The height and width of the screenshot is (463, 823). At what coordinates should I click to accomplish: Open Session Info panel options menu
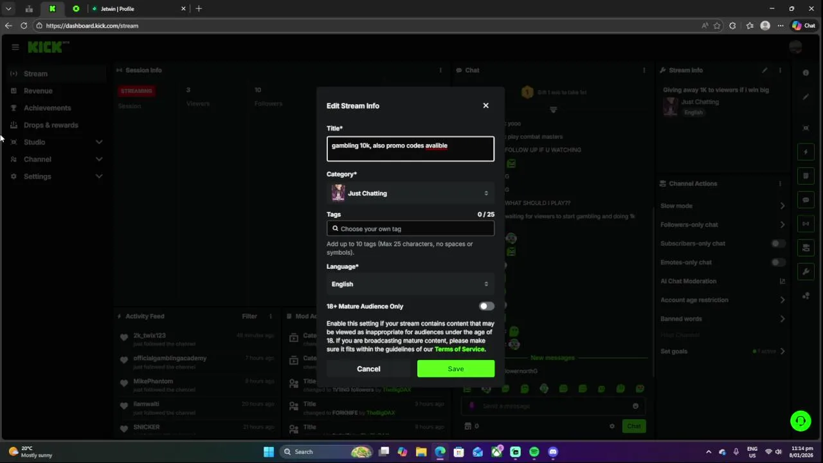440,70
